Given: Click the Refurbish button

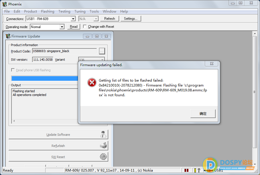Looking at the screenshot, I should (x=58, y=145).
